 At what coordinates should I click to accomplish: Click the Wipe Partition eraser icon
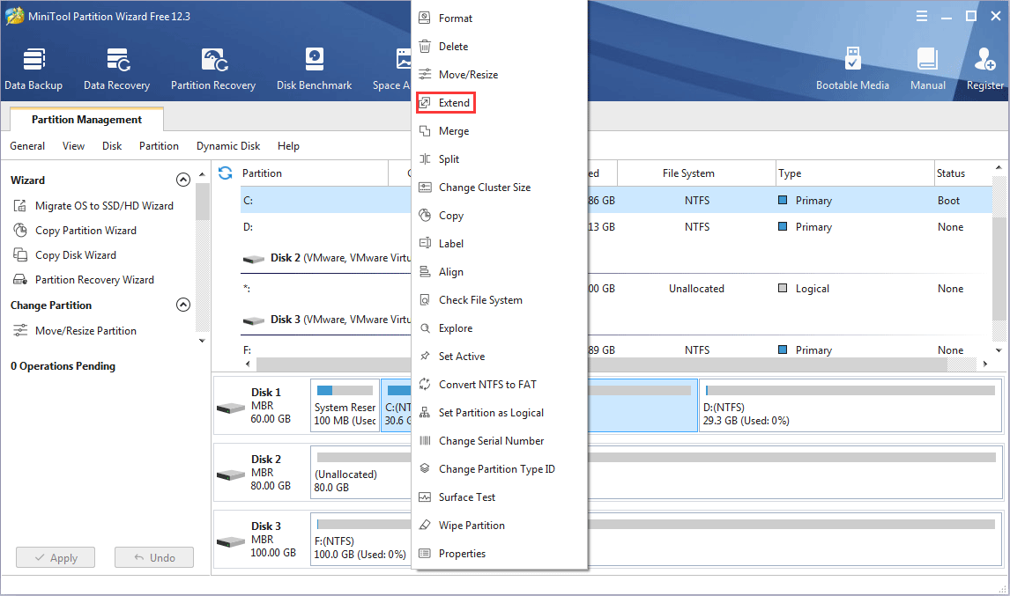click(x=425, y=526)
